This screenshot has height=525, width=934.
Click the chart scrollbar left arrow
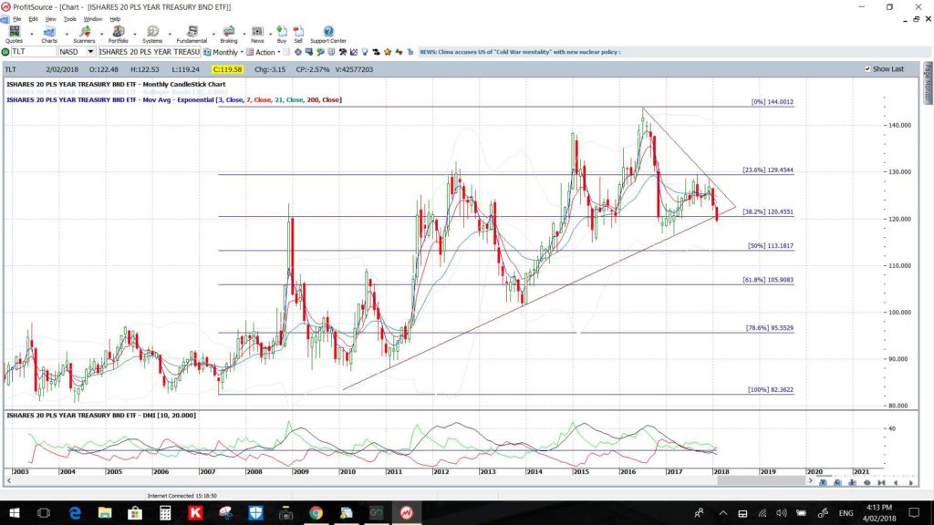(x=8, y=480)
